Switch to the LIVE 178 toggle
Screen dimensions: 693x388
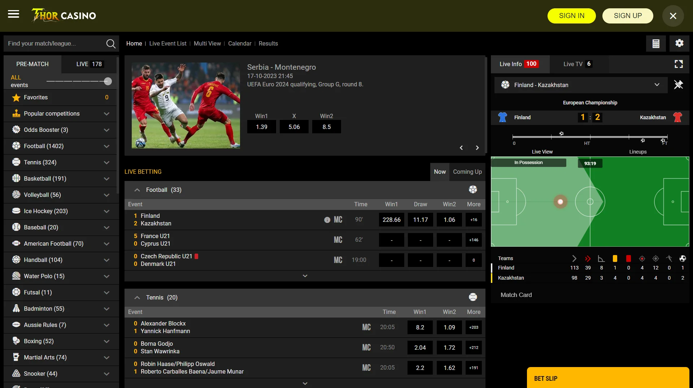pos(90,64)
